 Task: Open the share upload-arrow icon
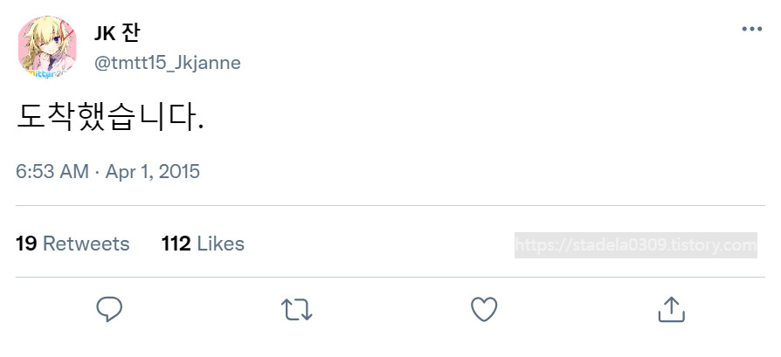[x=670, y=309]
